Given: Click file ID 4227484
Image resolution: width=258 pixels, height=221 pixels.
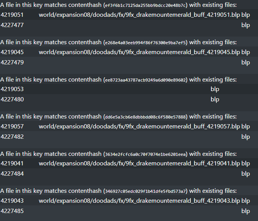Looking at the screenshot, I should point(12,173).
